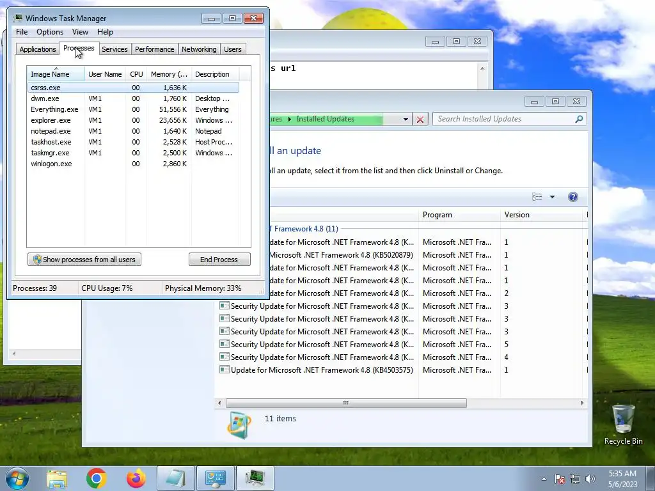Sort updates by Program column

[459, 215]
